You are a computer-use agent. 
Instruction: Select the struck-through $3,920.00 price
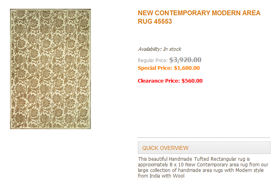185,60
